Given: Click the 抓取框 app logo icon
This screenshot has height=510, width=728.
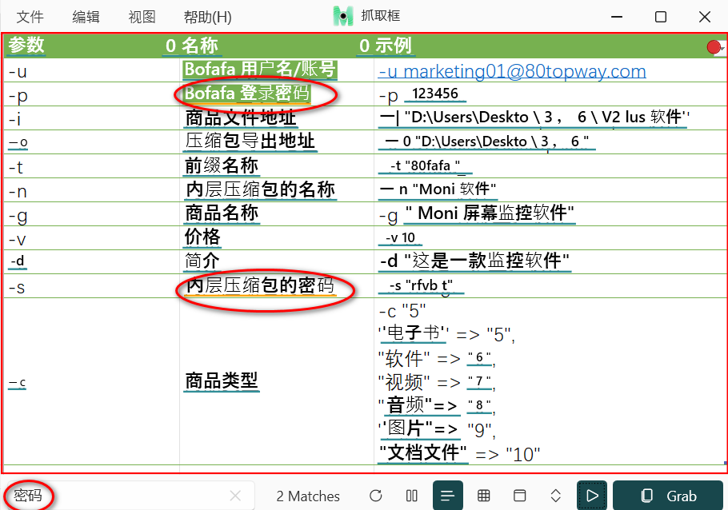Looking at the screenshot, I should (344, 16).
